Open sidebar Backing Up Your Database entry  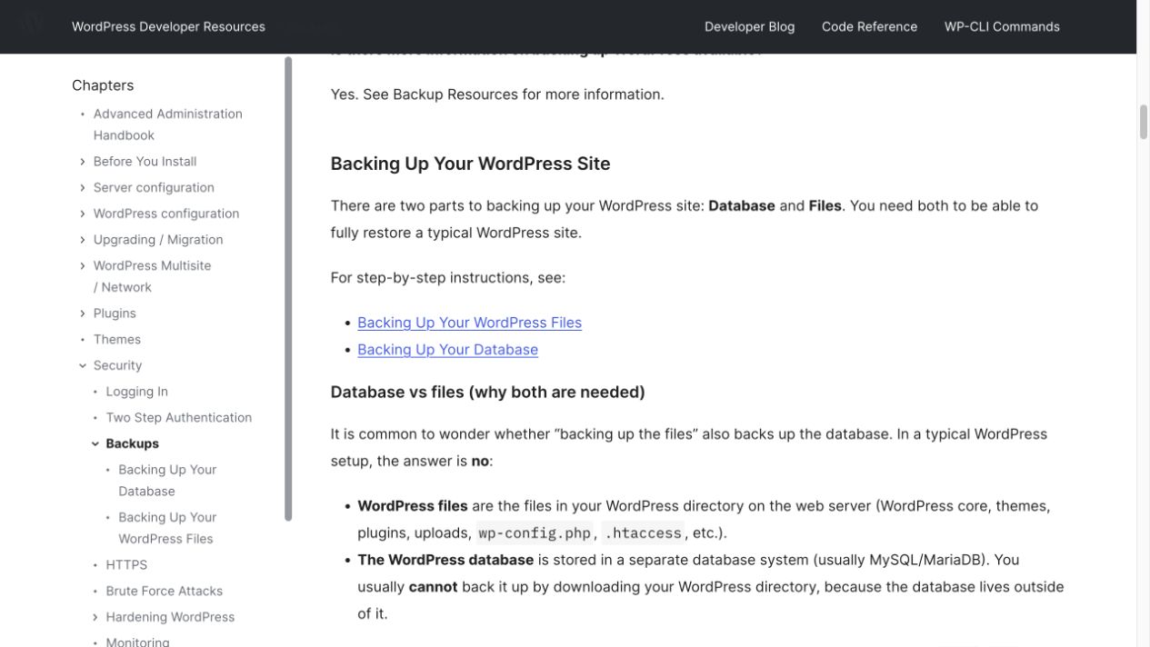(167, 481)
